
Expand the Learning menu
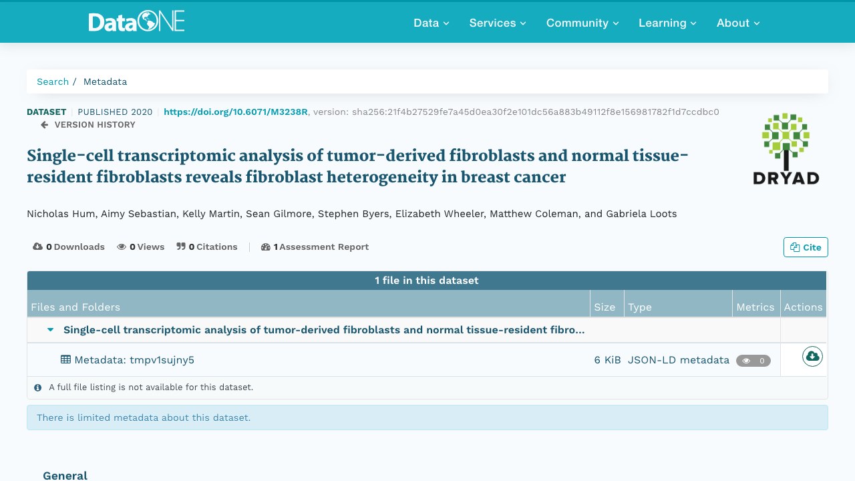(667, 23)
